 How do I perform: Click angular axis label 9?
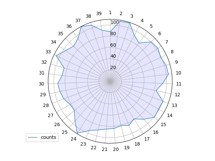(176, 62)
